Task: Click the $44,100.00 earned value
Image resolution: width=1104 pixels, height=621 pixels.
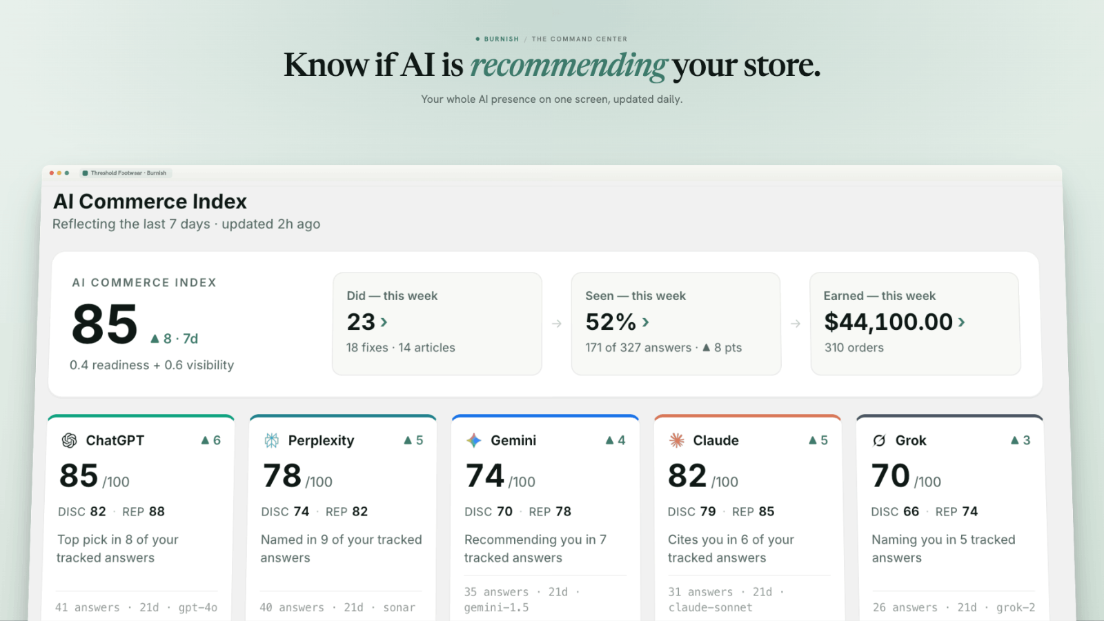Action: tap(889, 322)
